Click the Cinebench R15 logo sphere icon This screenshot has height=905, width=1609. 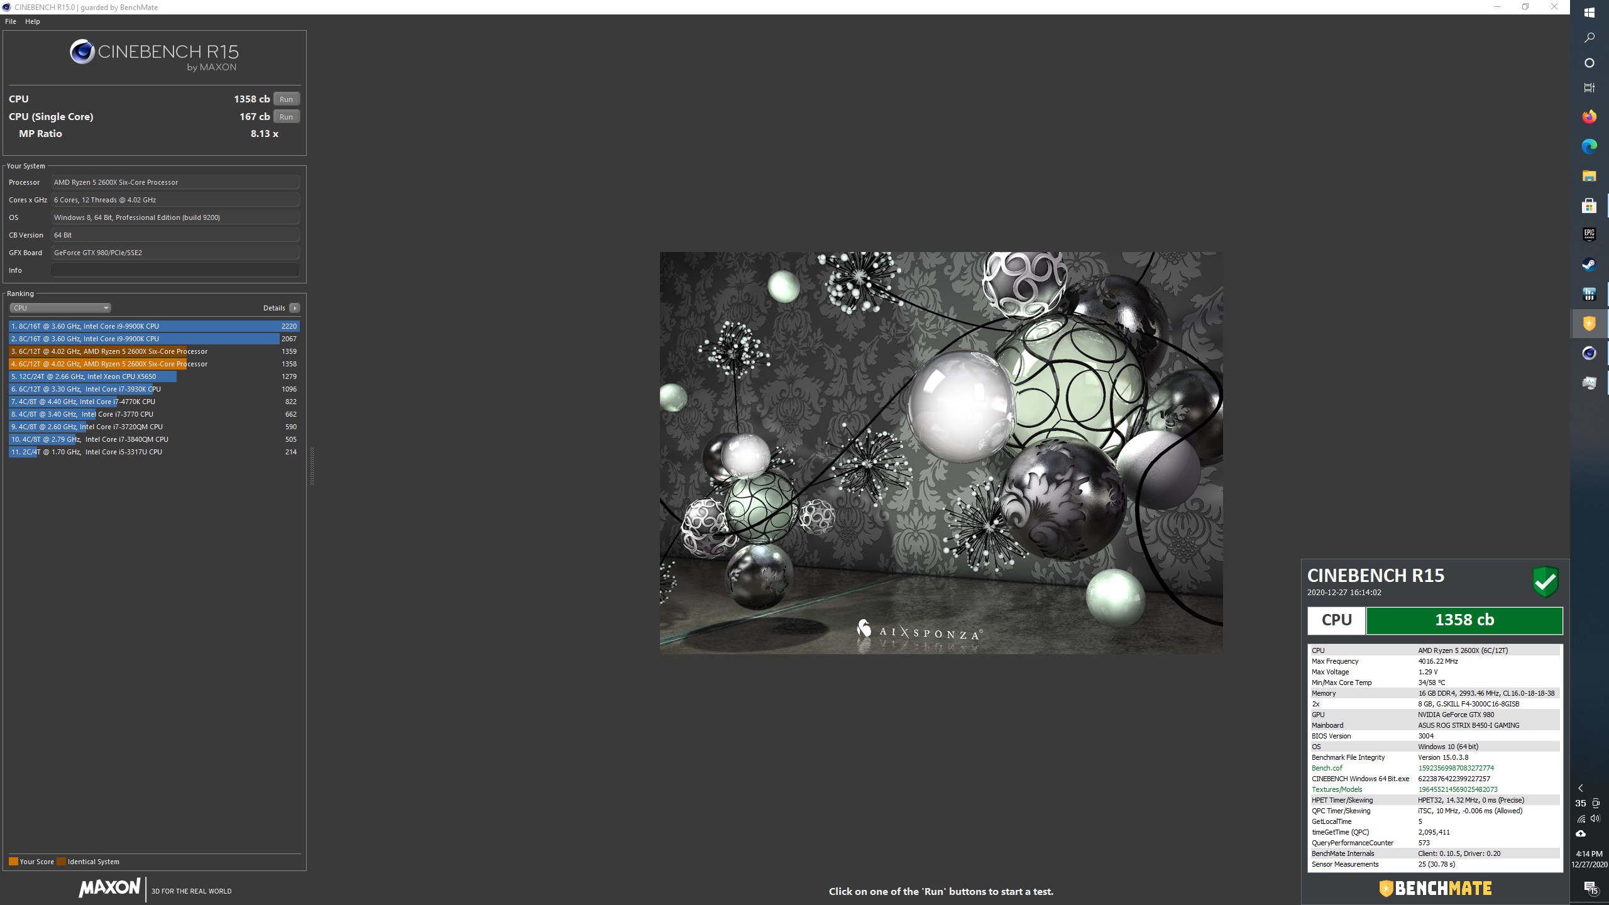click(x=82, y=52)
